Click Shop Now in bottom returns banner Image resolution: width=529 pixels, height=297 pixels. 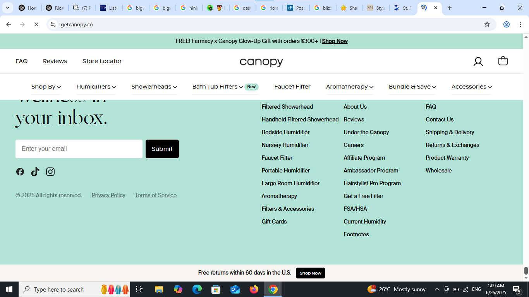[x=311, y=273]
